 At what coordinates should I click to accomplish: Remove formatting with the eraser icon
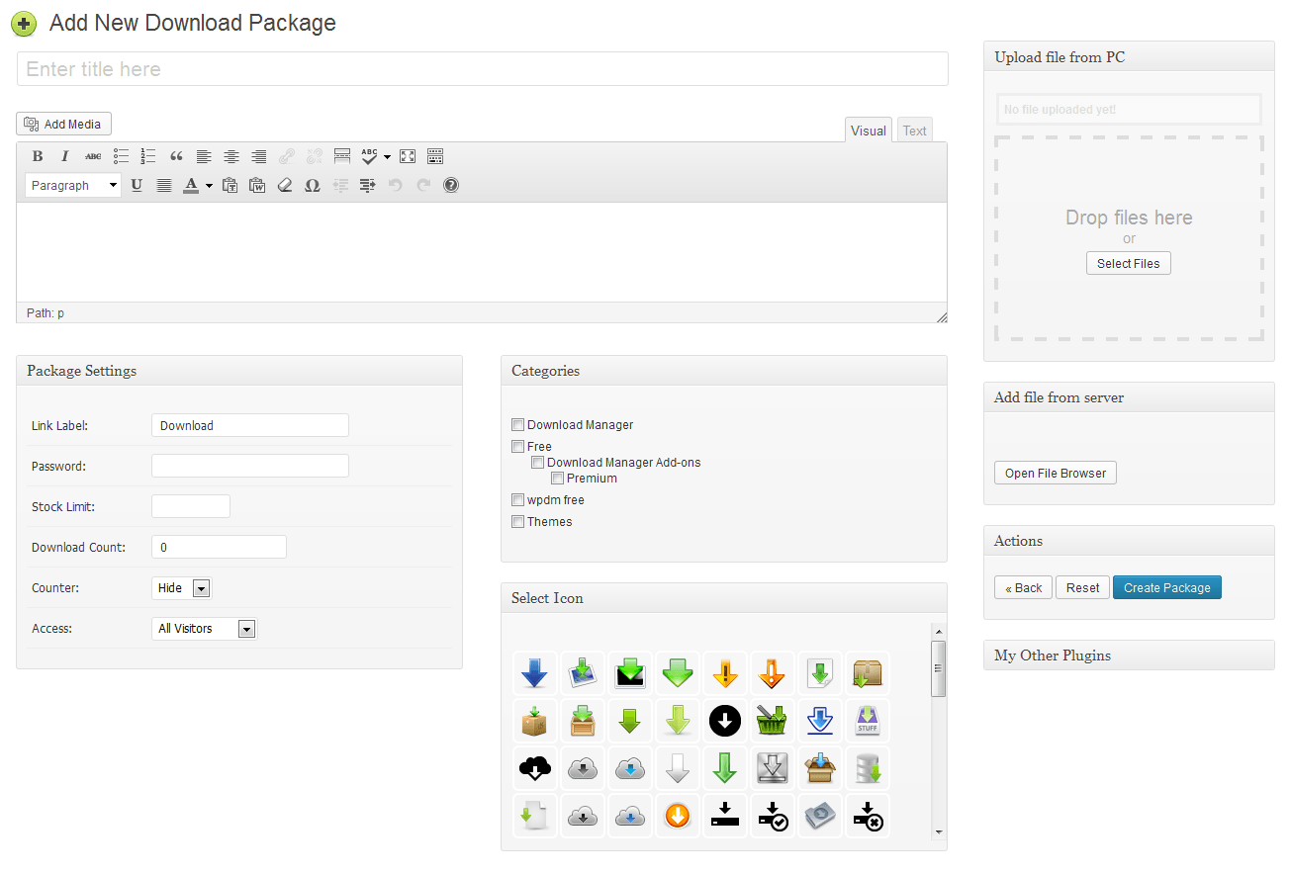[x=285, y=185]
